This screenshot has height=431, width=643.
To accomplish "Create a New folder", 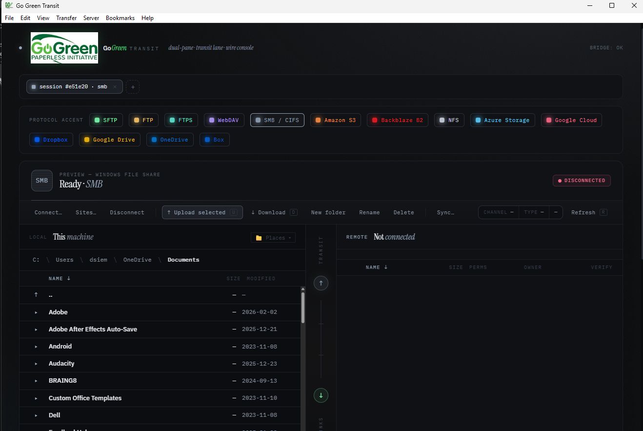I will (x=328, y=212).
